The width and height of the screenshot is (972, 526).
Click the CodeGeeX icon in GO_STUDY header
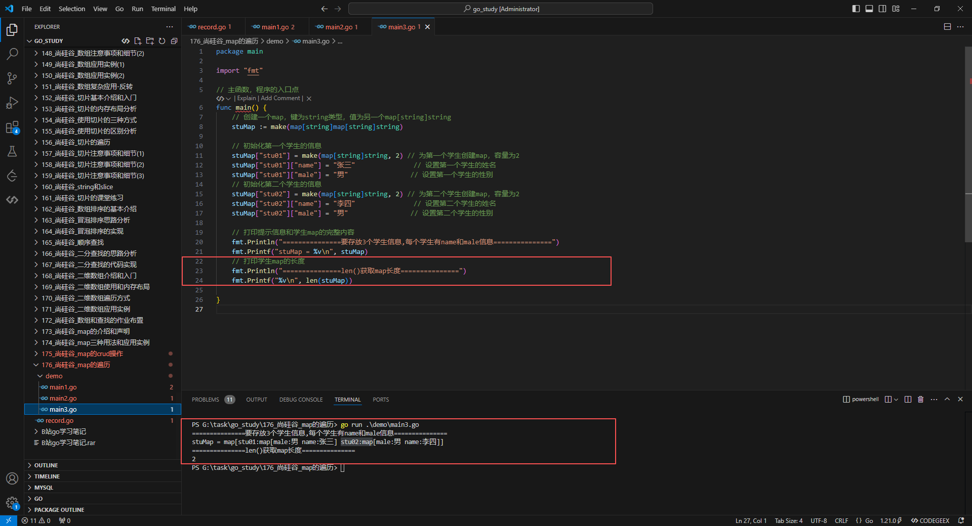tap(126, 41)
